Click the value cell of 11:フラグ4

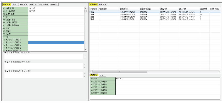click(x=56, y=37)
